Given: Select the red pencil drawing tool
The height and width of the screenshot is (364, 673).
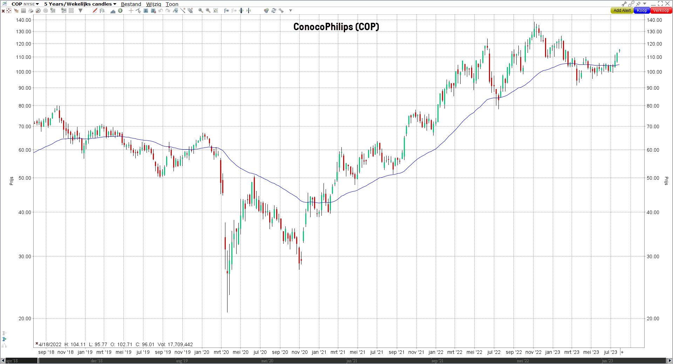Looking at the screenshot, I should tap(95, 11).
